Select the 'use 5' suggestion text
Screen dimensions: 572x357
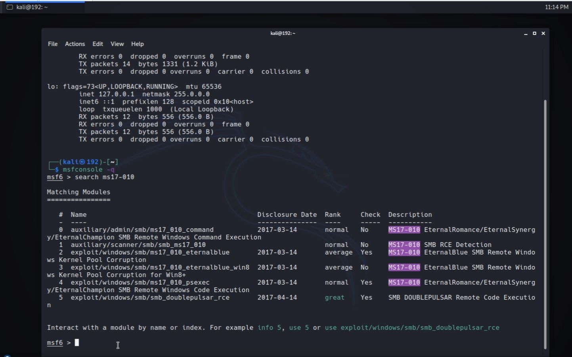(300, 327)
